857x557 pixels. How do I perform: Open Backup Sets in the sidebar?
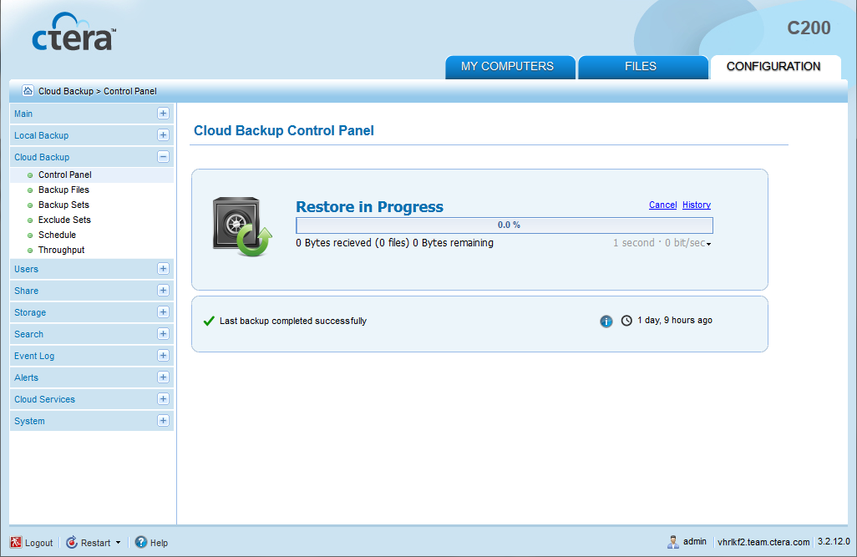click(64, 205)
